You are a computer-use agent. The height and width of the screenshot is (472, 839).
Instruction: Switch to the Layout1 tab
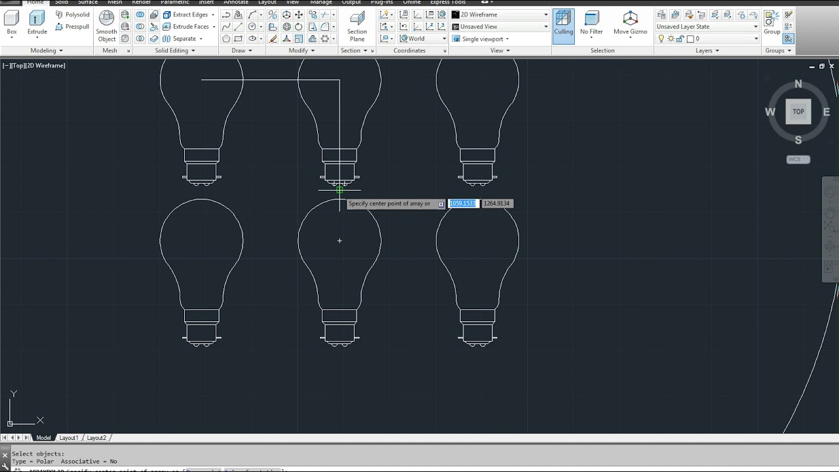(69, 437)
